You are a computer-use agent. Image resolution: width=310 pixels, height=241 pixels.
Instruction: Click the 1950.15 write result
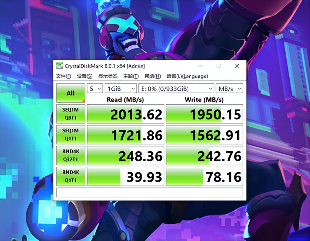coord(205,114)
